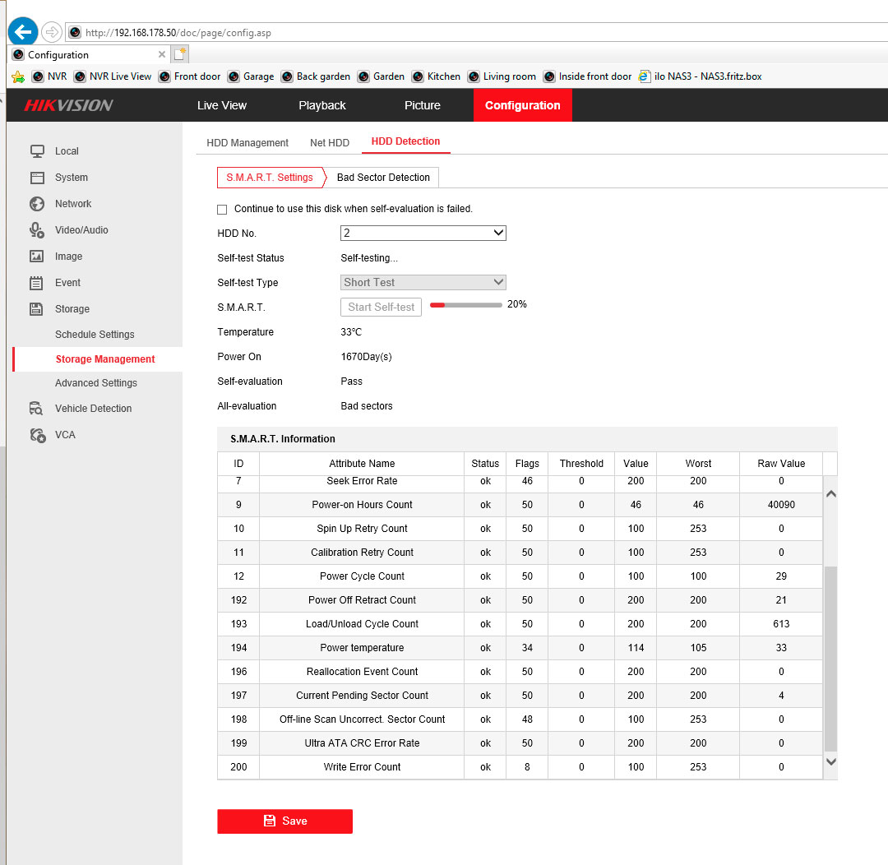Enable continue using disk when self-evaluation failed
Image resolution: width=888 pixels, height=865 pixels.
tap(222, 210)
